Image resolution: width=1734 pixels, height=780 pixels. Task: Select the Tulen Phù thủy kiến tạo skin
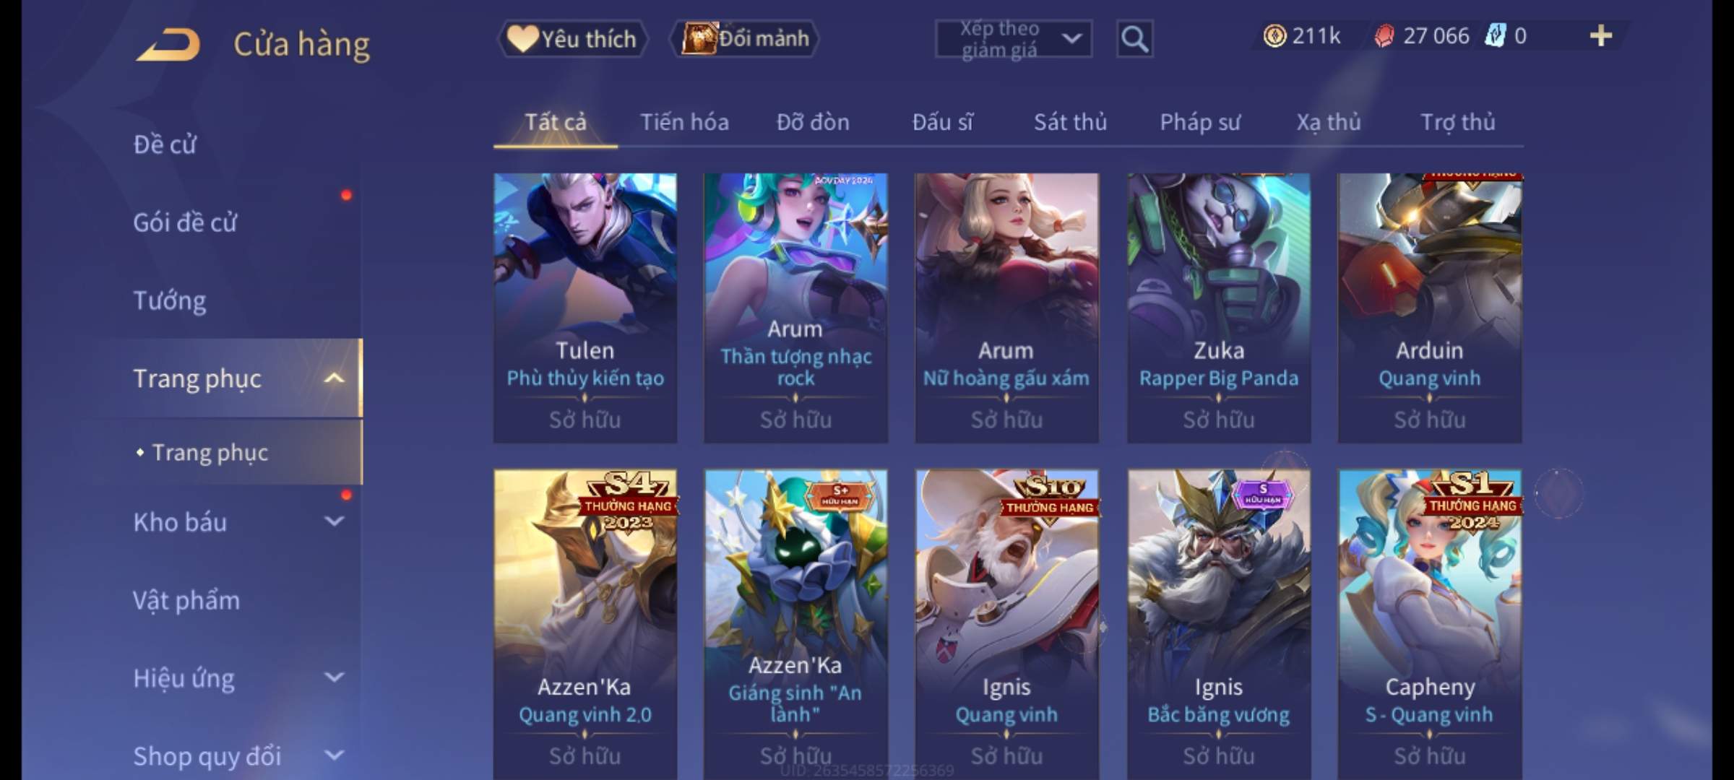click(x=585, y=308)
